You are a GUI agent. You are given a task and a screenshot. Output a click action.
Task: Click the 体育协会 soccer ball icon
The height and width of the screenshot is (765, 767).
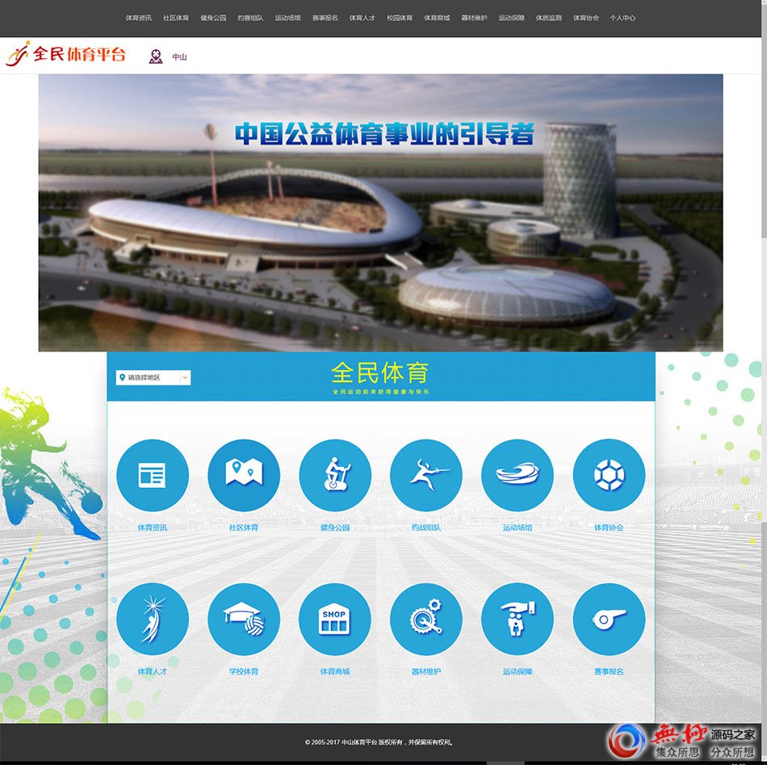[x=609, y=476]
